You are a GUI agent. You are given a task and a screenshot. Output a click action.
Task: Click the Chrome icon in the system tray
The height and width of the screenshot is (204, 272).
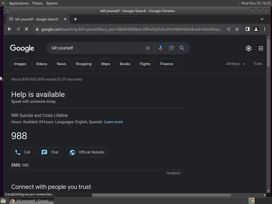[252, 201]
